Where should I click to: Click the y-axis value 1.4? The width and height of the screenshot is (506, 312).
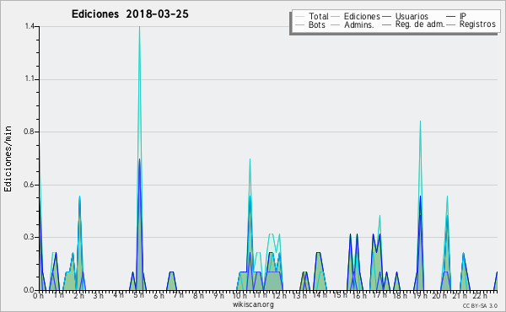(x=30, y=26)
